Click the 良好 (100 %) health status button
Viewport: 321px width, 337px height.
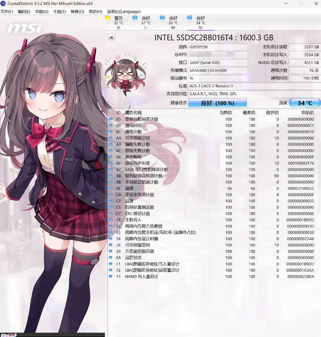[218, 103]
